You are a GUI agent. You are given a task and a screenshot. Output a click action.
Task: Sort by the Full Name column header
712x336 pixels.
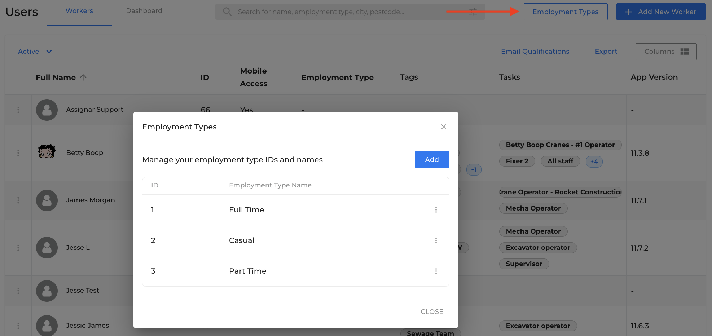[x=56, y=78]
